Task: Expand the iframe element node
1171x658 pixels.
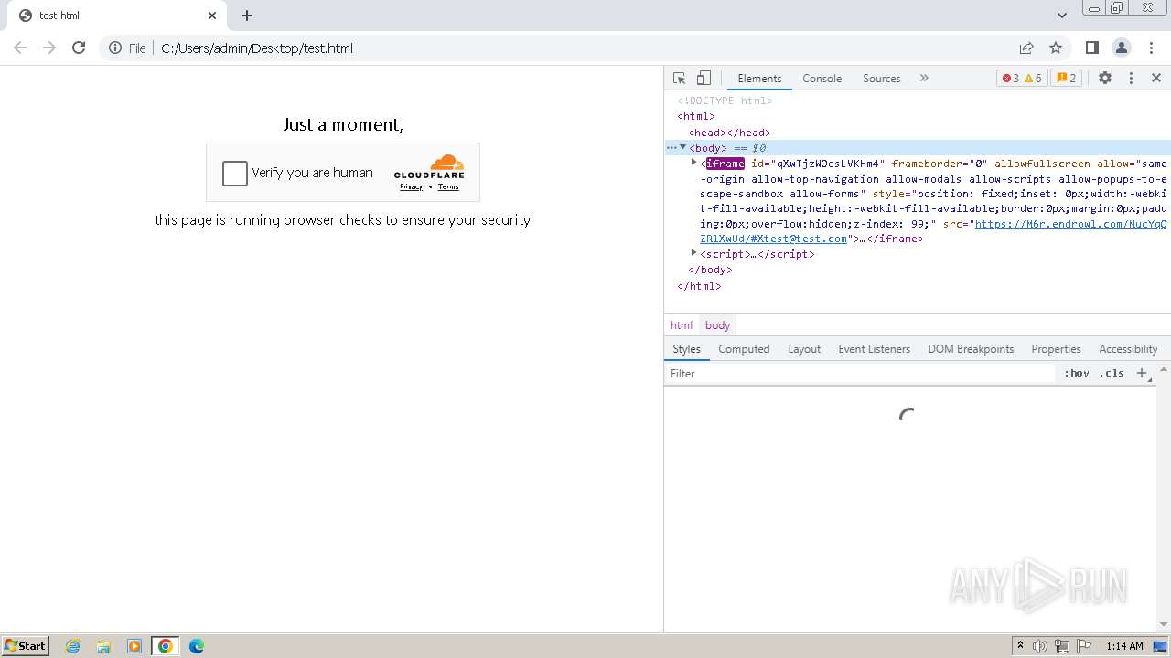Action: point(694,163)
